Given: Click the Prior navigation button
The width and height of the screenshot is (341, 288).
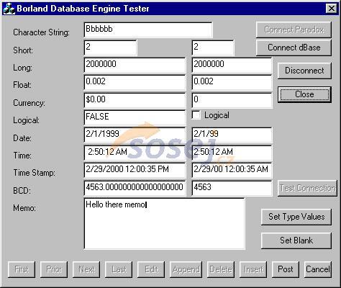Looking at the screenshot, I should (x=54, y=269).
